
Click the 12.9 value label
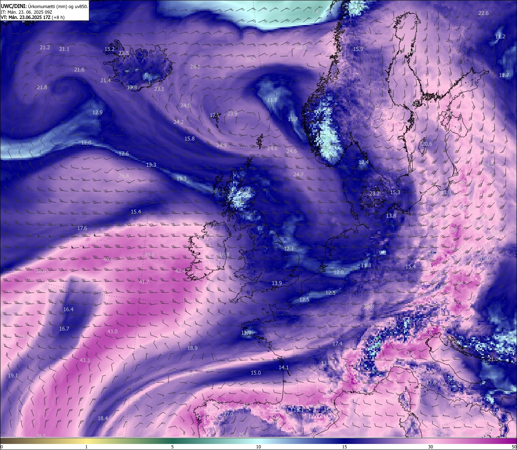coord(97,113)
